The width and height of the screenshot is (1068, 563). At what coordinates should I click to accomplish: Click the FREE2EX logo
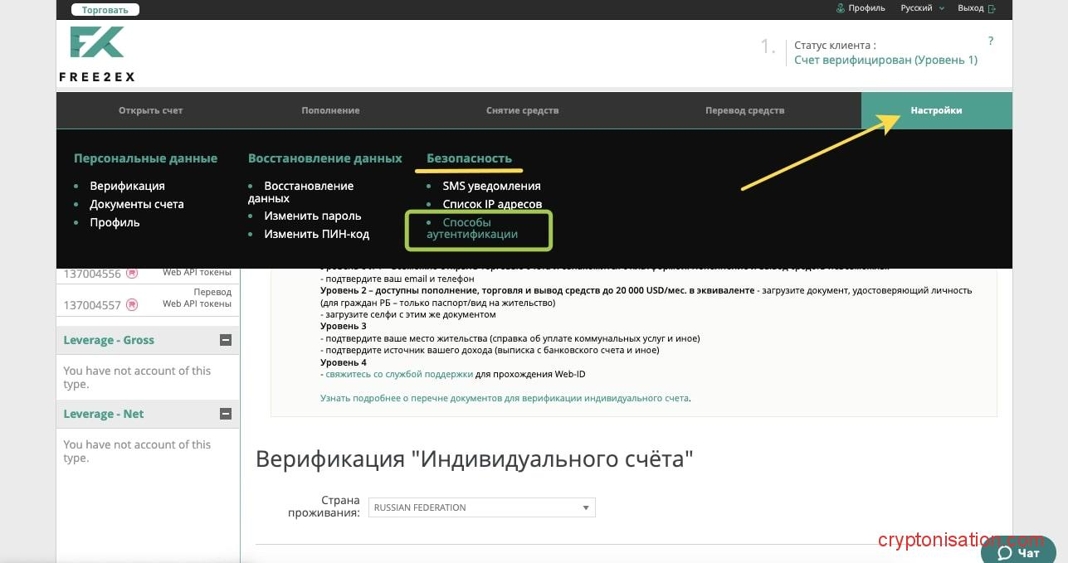pos(97,54)
